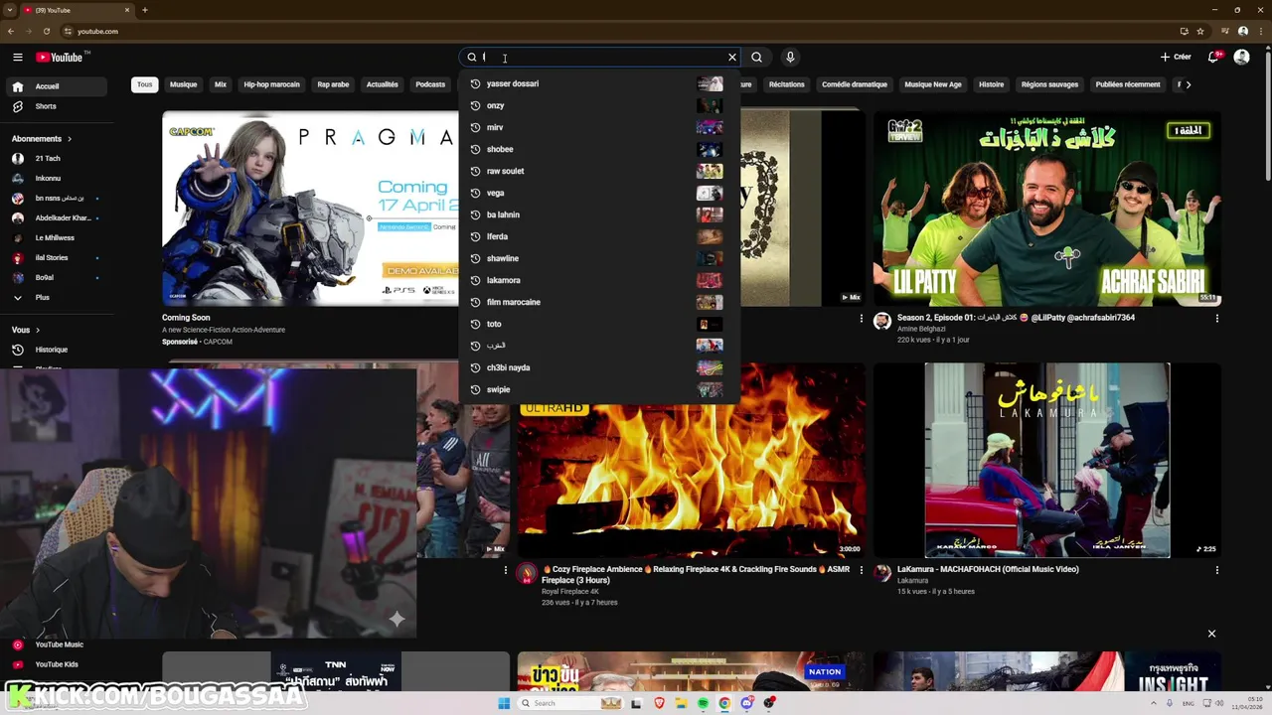Select the 'onzy' search suggestion
The width and height of the screenshot is (1272, 715).
(599, 105)
